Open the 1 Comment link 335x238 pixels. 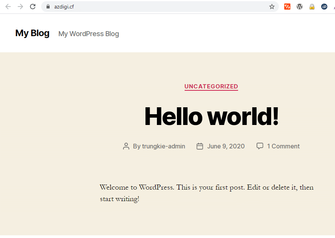pos(283,146)
